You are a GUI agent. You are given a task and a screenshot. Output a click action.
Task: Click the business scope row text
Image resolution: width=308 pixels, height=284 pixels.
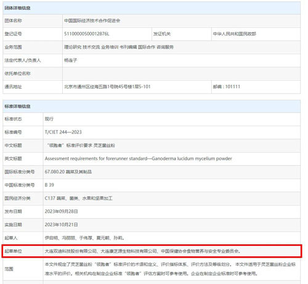(x=119, y=47)
